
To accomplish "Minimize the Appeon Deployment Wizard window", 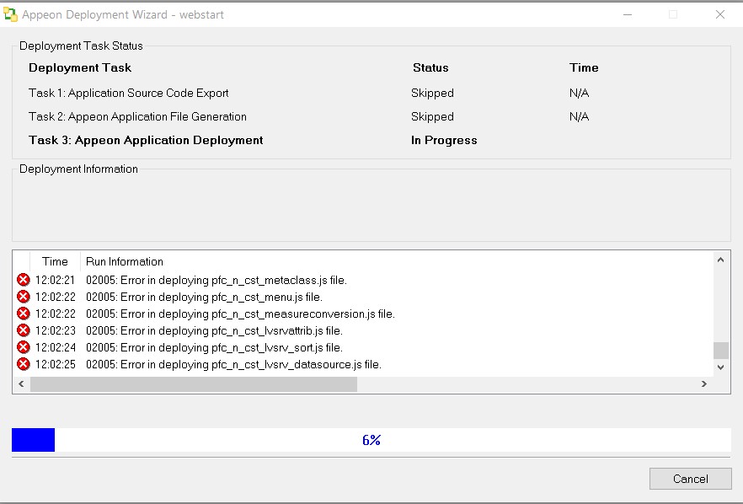I will tap(627, 14).
